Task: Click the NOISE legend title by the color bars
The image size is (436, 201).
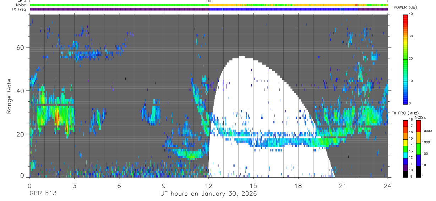Action: coord(420,117)
